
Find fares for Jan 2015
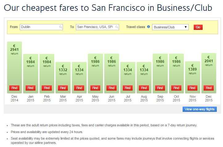pos(31,88)
